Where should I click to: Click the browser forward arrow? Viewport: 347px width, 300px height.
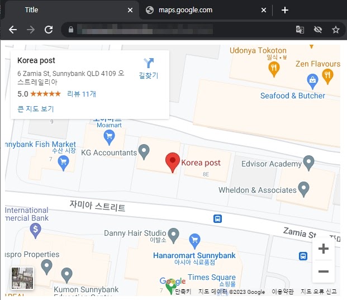tap(31, 30)
